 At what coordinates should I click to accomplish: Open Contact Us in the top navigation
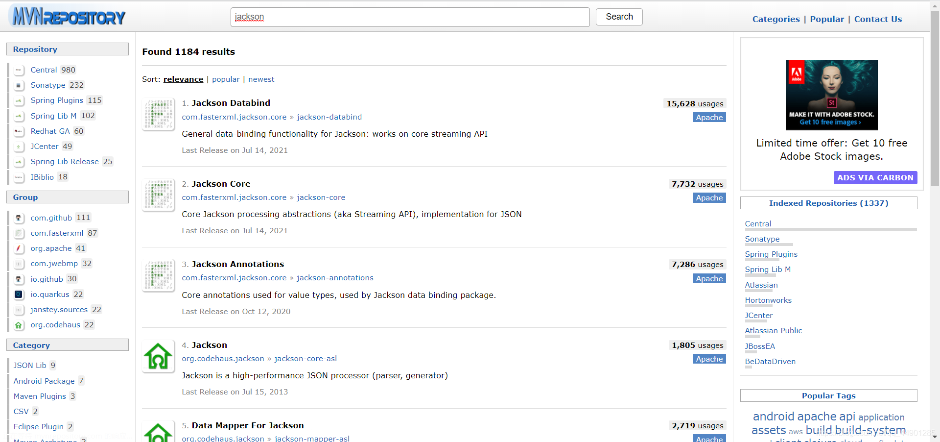tap(878, 19)
